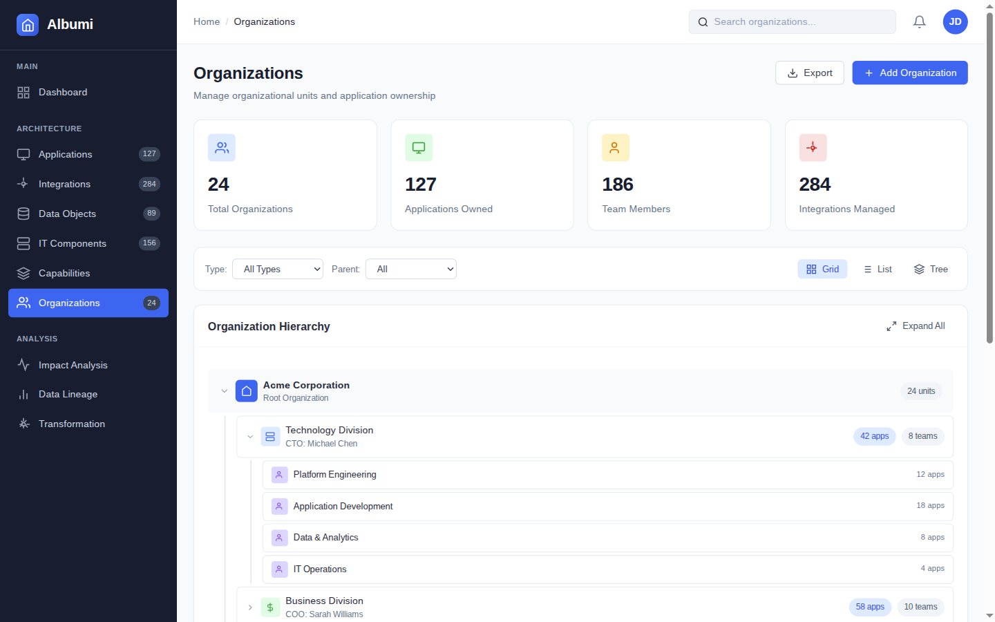The image size is (995, 622).
Task: Open Impact Analysis under Analysis
Action: [x=73, y=365]
